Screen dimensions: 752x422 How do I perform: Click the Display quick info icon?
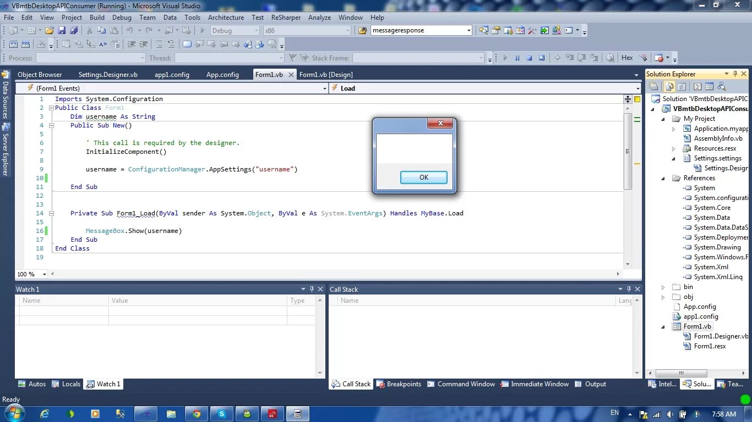pyautogui.click(x=91, y=44)
